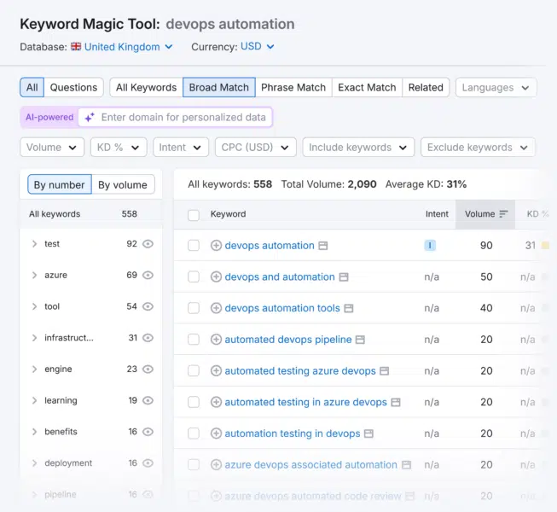Switch to the Questions tab
Screen dimensions: 557x512
pyautogui.click(x=73, y=87)
